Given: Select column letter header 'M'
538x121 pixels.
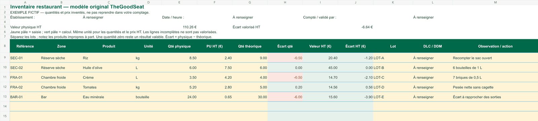Looking at the screenshot, I should coord(495,2).
